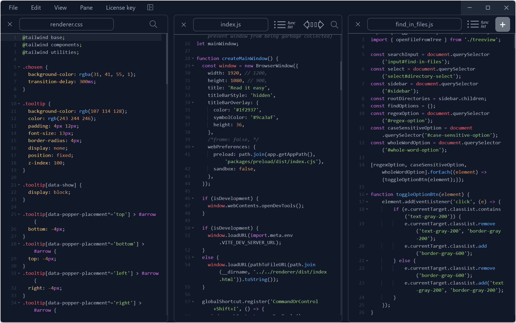Fold the titleBarOverlay block at line 34
The width and height of the screenshot is (516, 323).
point(193,103)
